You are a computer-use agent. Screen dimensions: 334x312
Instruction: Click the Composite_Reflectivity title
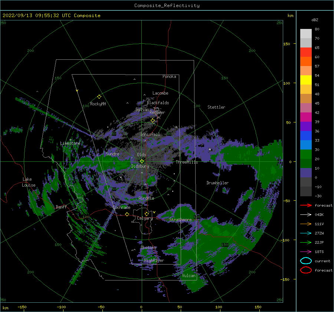[x=167, y=6]
